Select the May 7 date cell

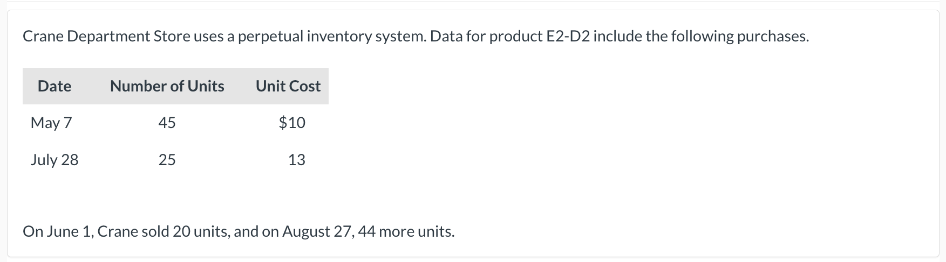[x=51, y=123]
